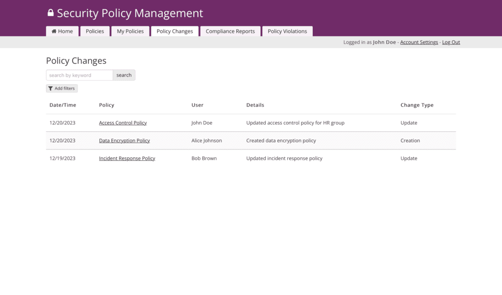Open Account Settings
This screenshot has width=502, height=295.
419,42
